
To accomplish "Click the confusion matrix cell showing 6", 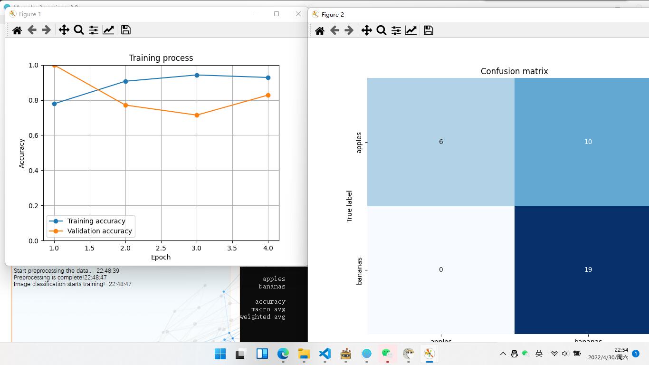I will (441, 142).
